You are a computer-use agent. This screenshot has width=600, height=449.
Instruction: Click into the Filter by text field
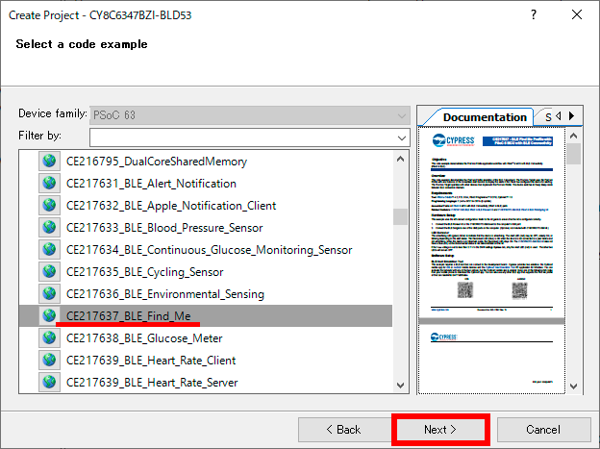tap(242, 137)
